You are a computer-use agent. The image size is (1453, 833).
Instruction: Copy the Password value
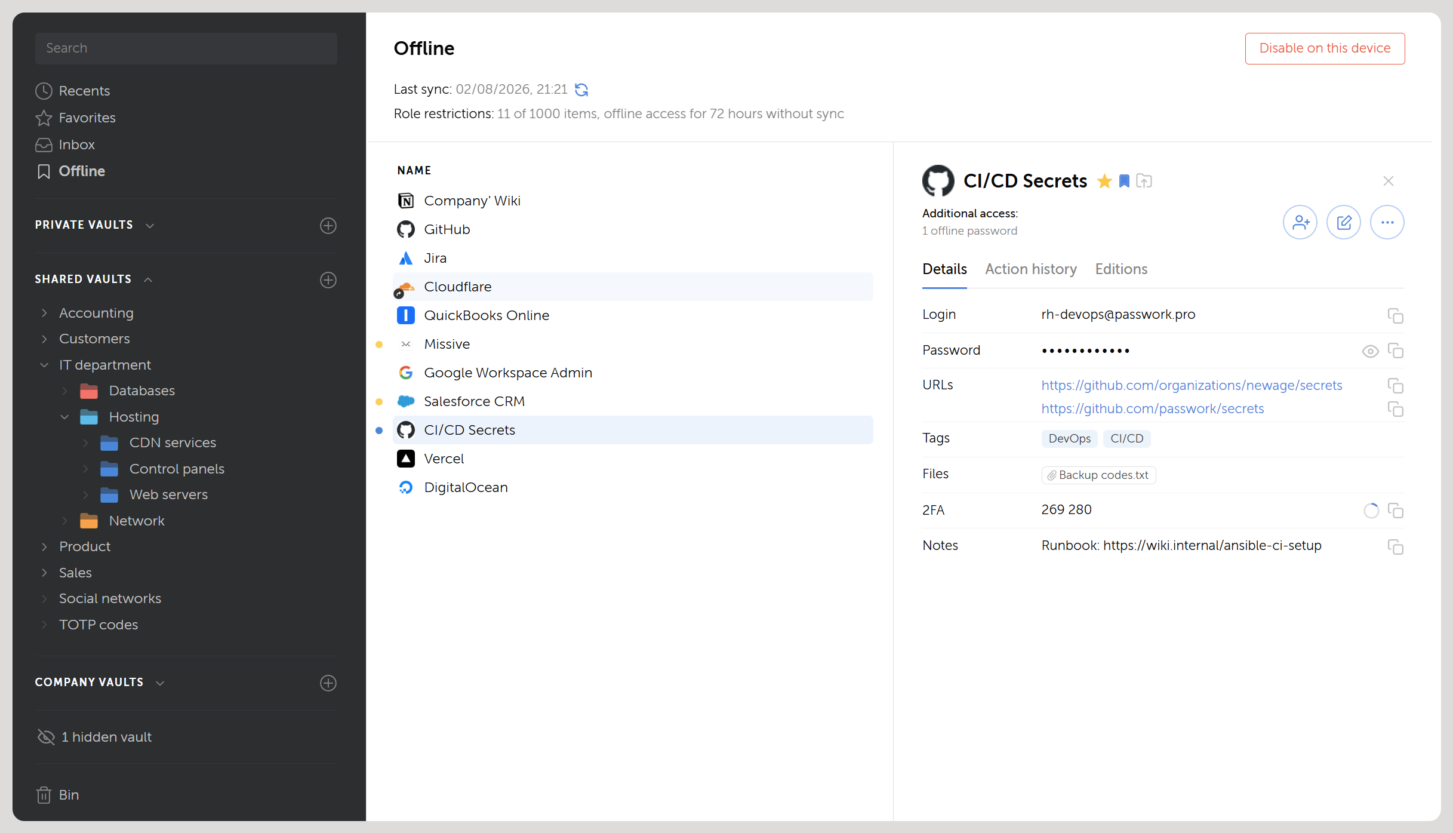click(1395, 351)
